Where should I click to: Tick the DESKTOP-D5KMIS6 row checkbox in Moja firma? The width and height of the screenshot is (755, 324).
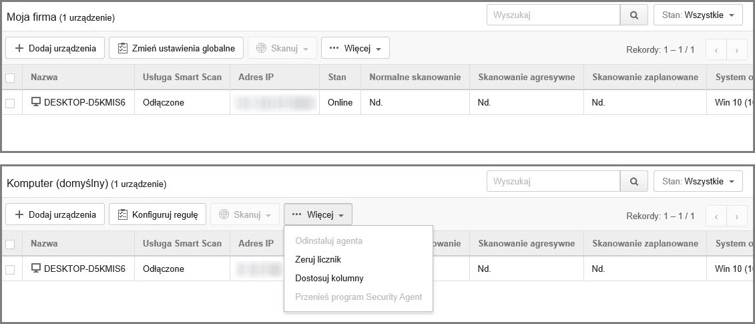tap(10, 103)
